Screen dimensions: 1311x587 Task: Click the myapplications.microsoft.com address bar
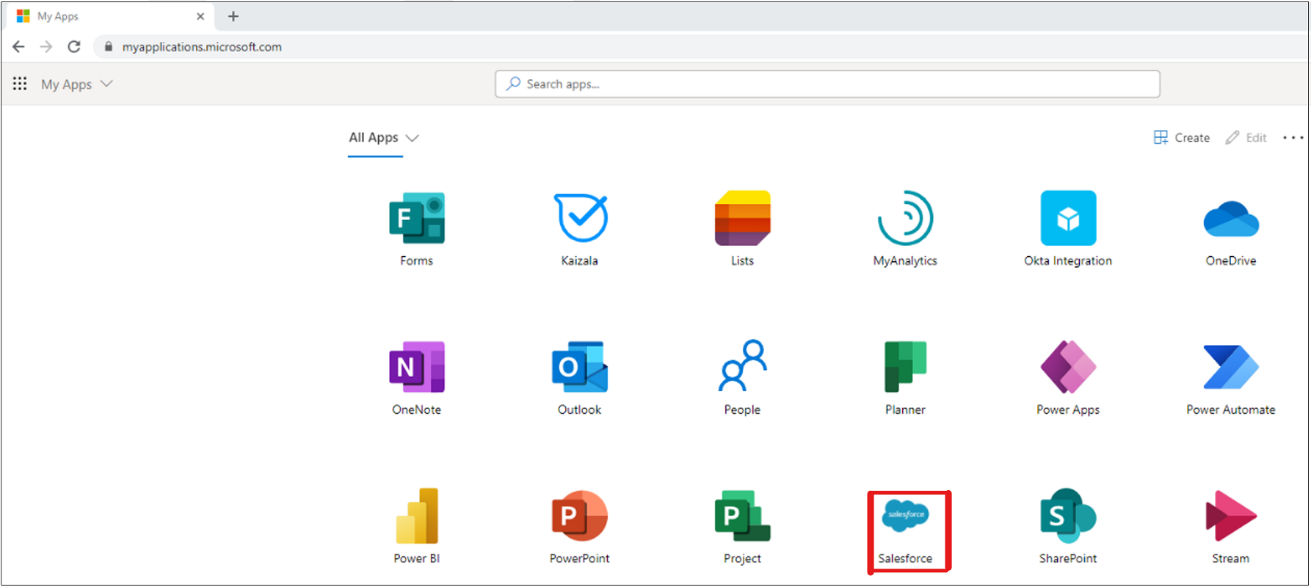pyautogui.click(x=202, y=47)
